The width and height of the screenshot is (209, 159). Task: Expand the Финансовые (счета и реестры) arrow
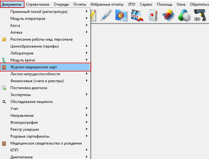pyautogui.click(x=87, y=81)
